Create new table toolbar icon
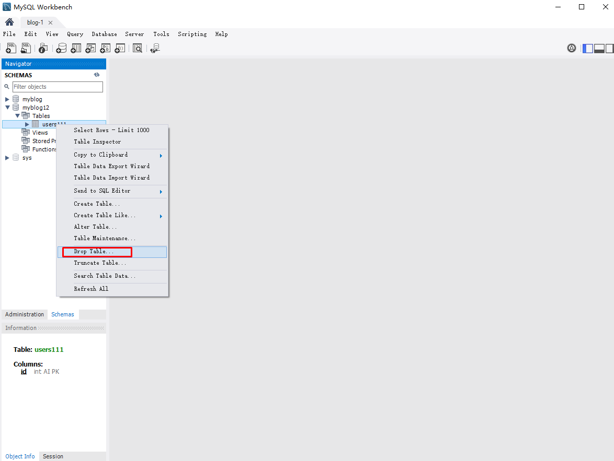The image size is (614, 461). 76,48
